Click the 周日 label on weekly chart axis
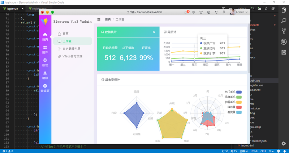Viewport: 289px width, 153px height. pos(240,65)
